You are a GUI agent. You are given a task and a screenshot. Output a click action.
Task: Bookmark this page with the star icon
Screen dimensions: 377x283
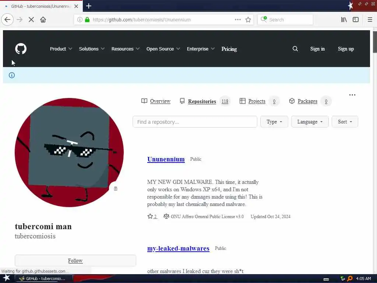[x=248, y=20]
